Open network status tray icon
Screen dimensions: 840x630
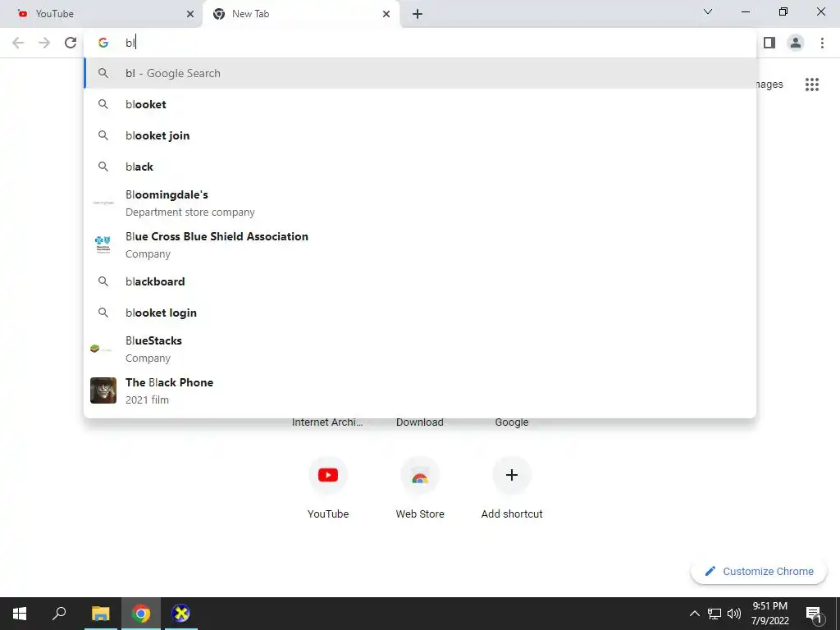pyautogui.click(x=714, y=614)
